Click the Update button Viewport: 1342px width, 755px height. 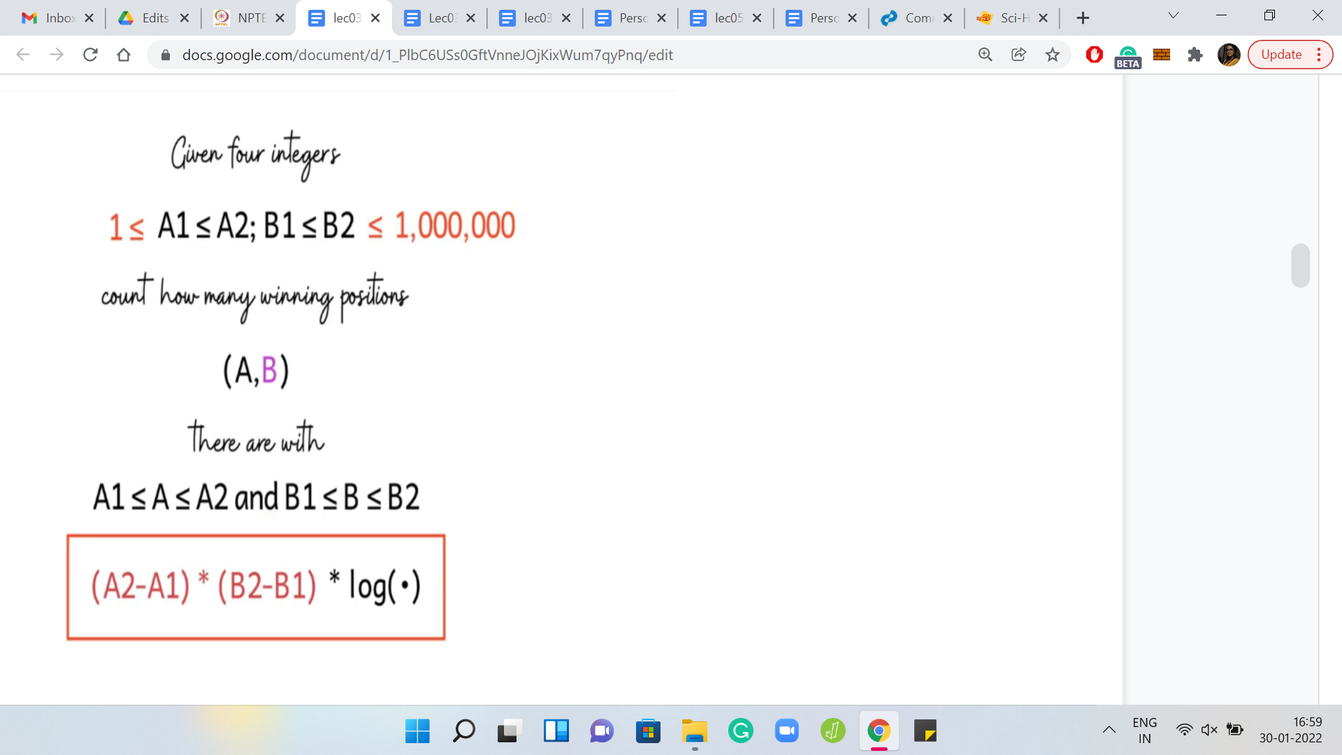pyautogui.click(x=1280, y=55)
